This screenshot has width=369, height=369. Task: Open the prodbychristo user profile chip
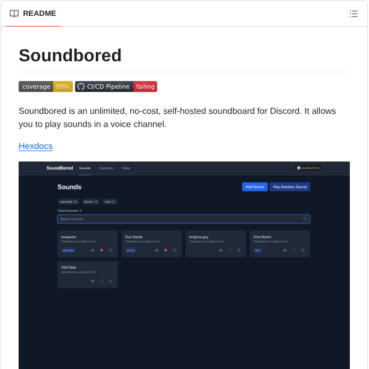(308, 168)
